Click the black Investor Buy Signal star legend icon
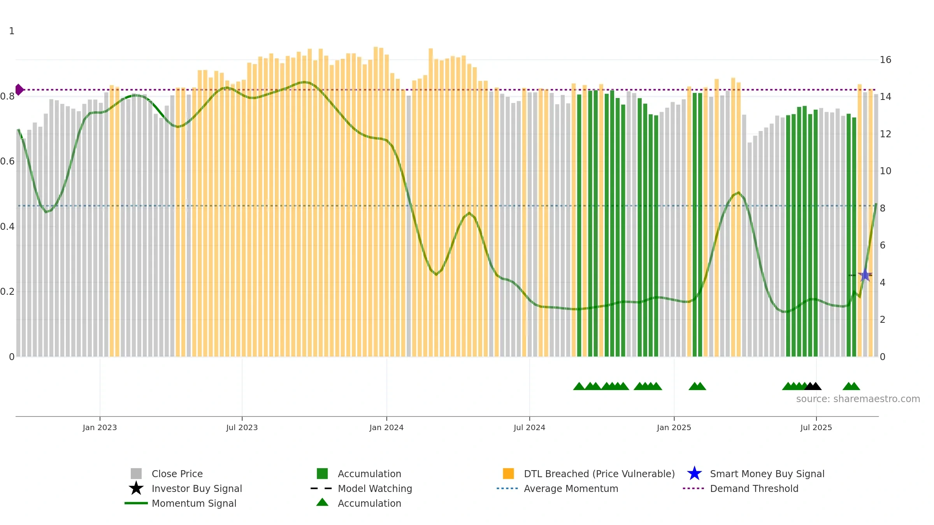This screenshot has width=934, height=525. 136,488
